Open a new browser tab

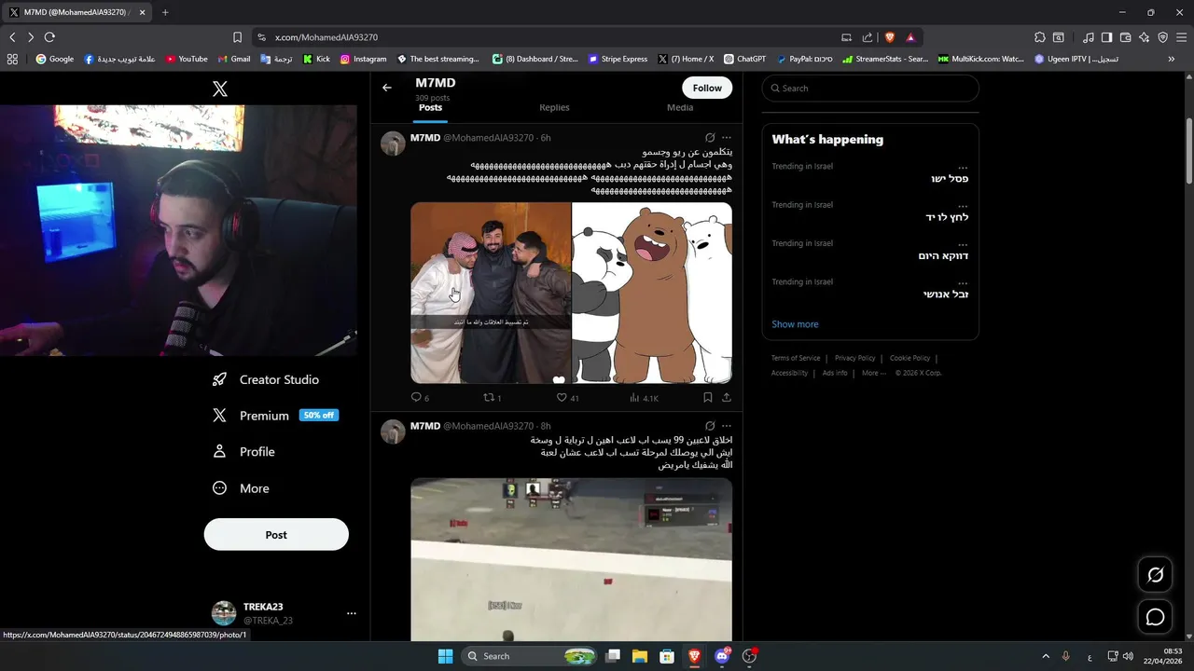[x=165, y=12]
